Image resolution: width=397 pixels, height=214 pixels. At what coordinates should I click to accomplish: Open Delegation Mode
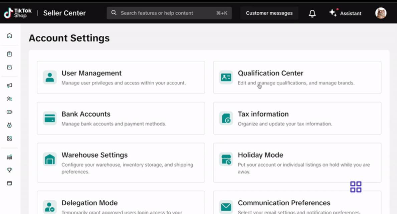pyautogui.click(x=121, y=203)
